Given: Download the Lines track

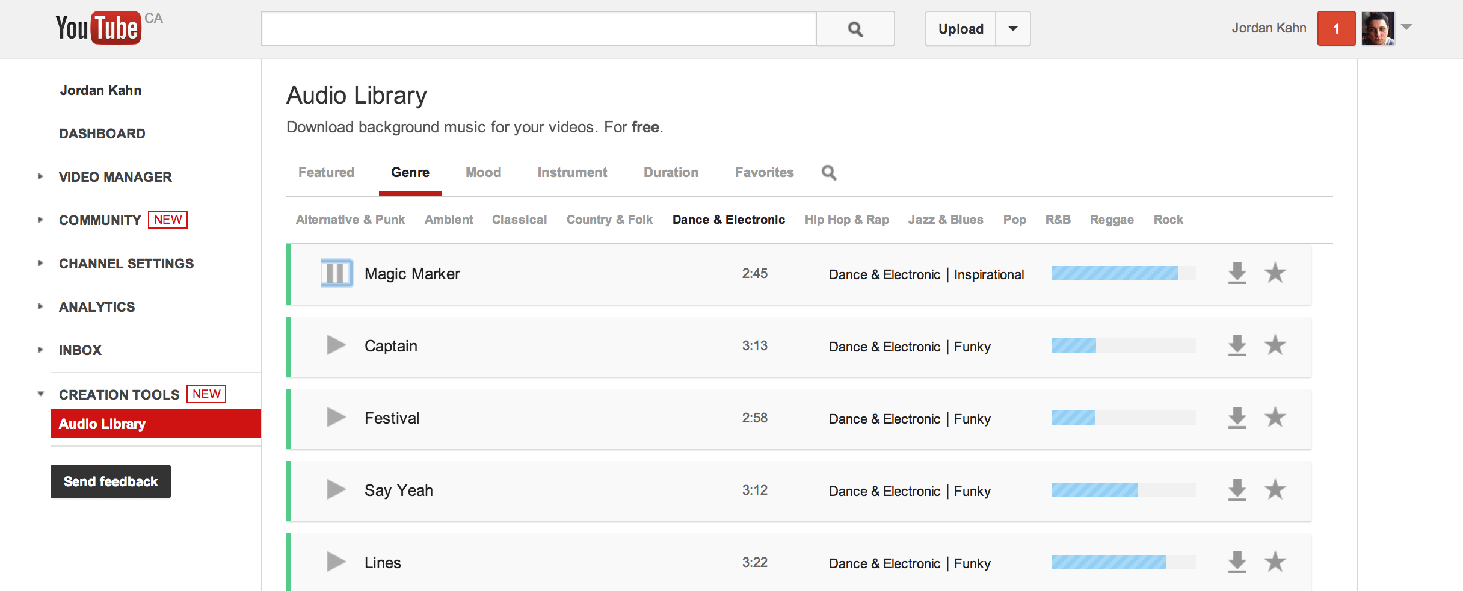Looking at the screenshot, I should (1236, 563).
